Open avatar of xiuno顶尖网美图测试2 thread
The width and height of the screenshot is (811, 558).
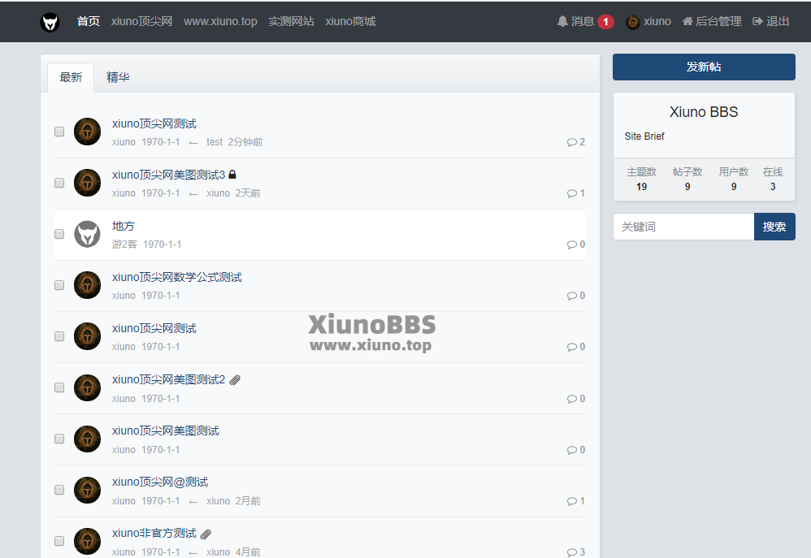(x=88, y=388)
